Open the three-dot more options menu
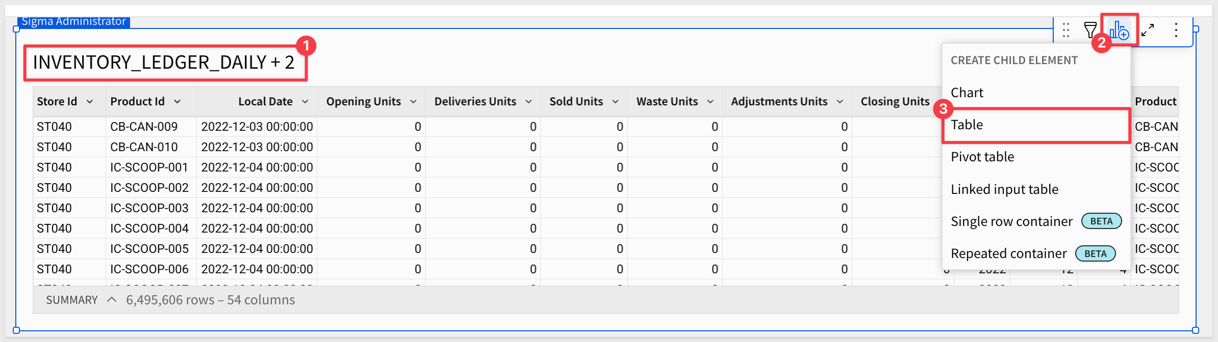Screen dimensions: 1218x342 pyautogui.click(x=1176, y=31)
